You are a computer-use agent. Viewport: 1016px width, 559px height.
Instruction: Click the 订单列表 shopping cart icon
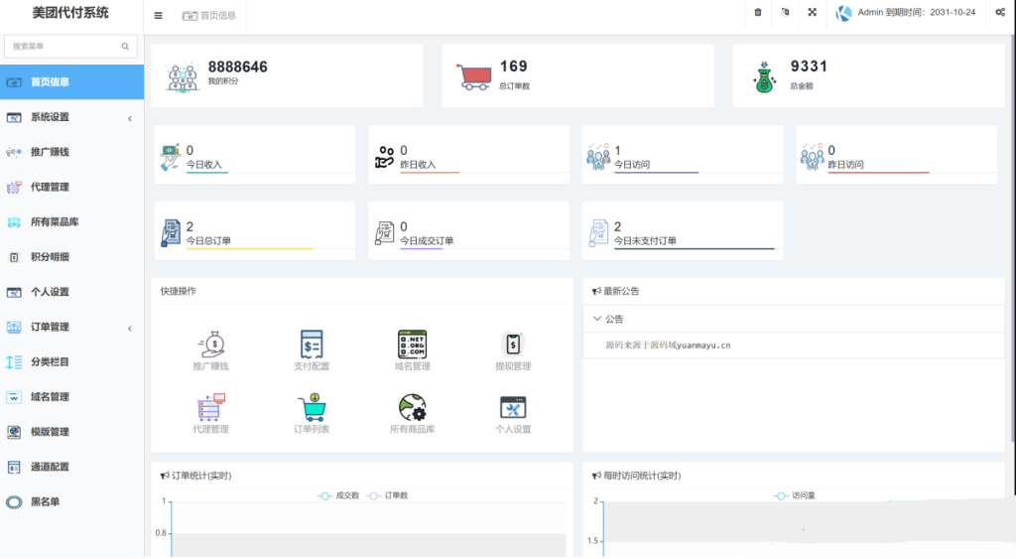312,408
